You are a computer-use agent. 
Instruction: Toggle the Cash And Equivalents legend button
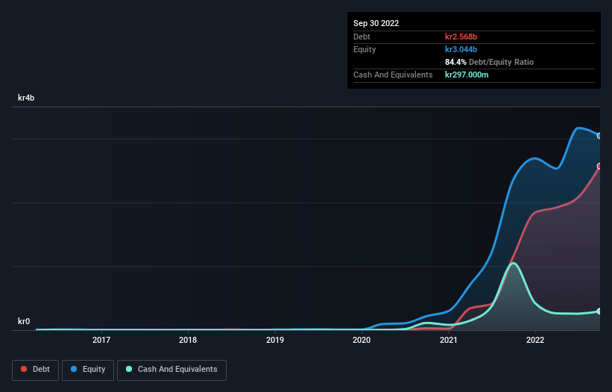click(171, 370)
